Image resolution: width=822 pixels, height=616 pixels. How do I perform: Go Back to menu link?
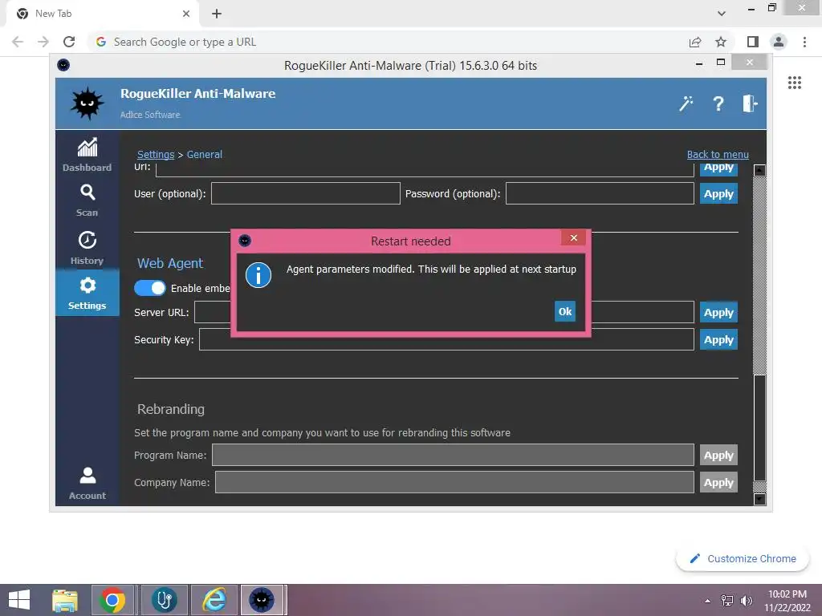click(718, 155)
